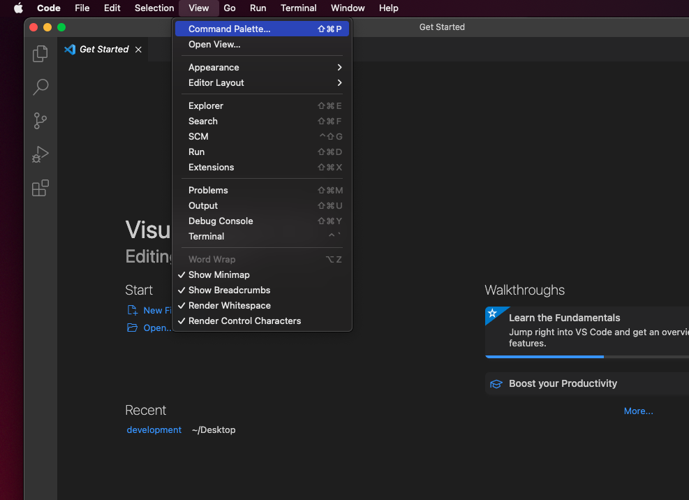This screenshot has width=689, height=500.
Task: Open the Source Control branch icon
Action: pos(40,121)
